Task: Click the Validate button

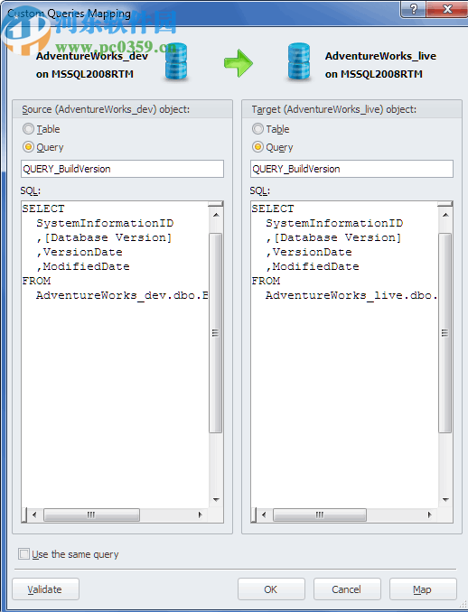Action: coord(46,589)
